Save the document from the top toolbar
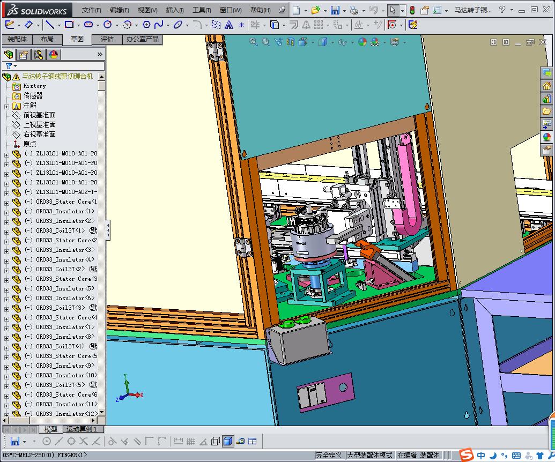 pyautogui.click(x=335, y=10)
